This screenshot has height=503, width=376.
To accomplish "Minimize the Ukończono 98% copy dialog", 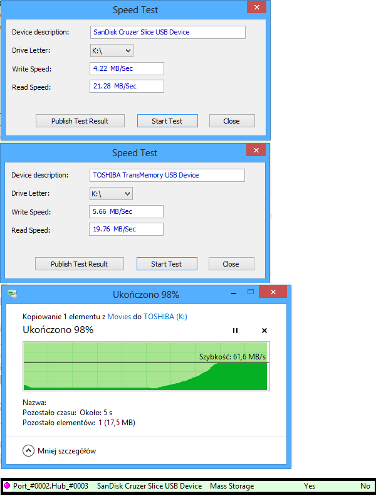I will (x=234, y=293).
